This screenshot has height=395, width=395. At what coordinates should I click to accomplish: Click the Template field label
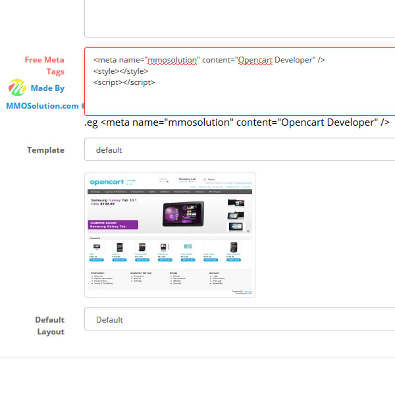coord(45,150)
